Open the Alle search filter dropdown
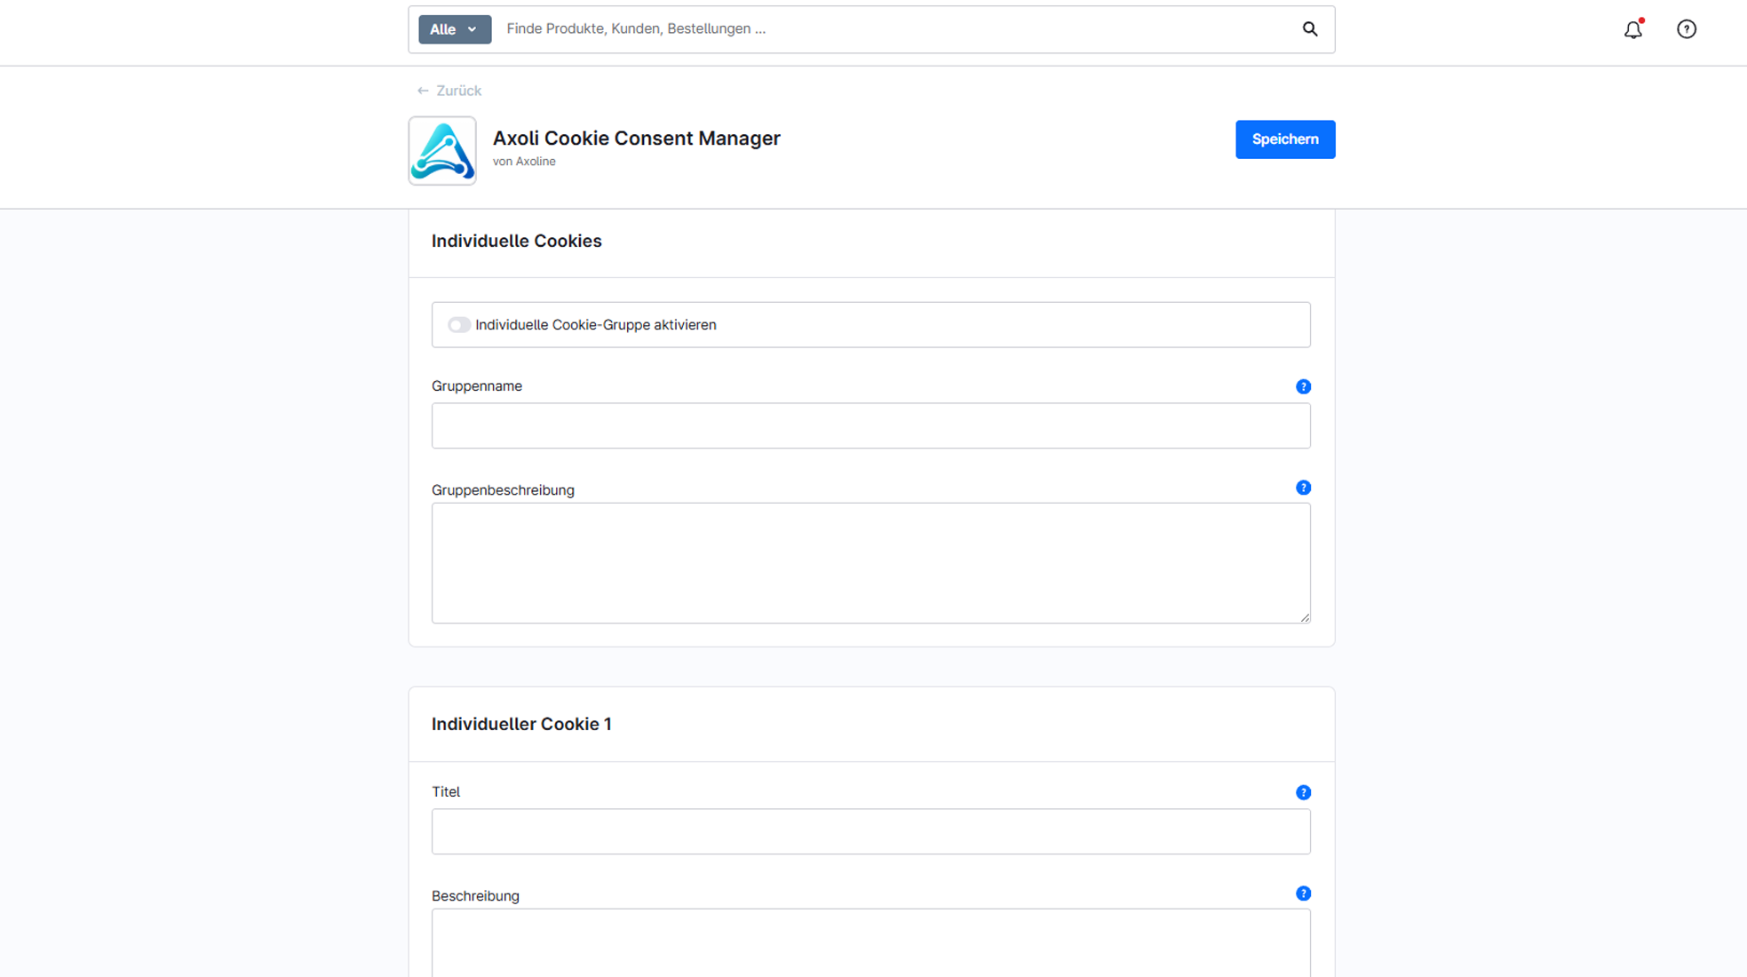 tap(455, 29)
